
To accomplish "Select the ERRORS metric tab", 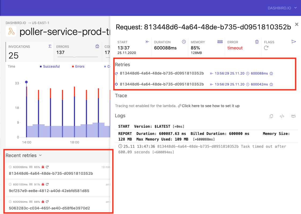I will pyautogui.click(x=78, y=52).
